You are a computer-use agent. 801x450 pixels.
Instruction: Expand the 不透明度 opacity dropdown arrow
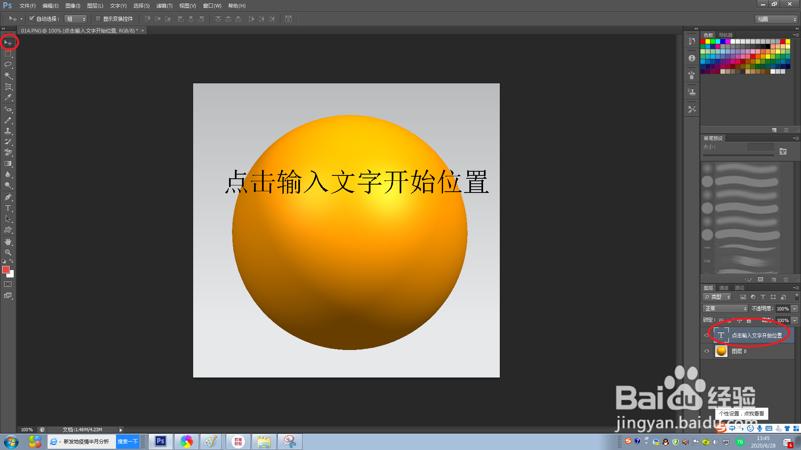coord(795,309)
